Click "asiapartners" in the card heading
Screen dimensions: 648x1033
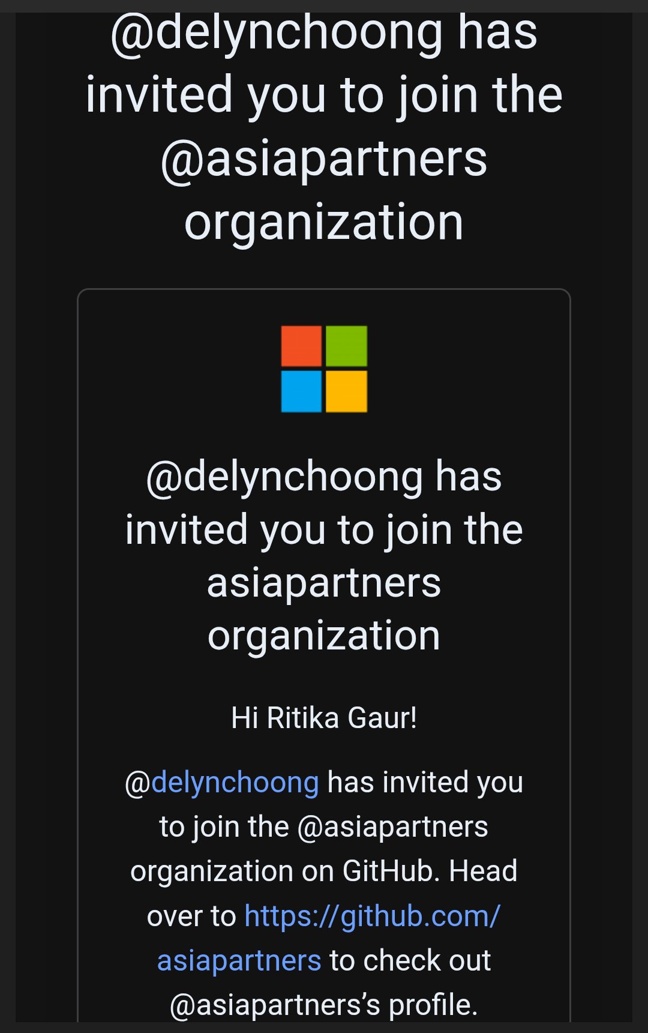[324, 583]
